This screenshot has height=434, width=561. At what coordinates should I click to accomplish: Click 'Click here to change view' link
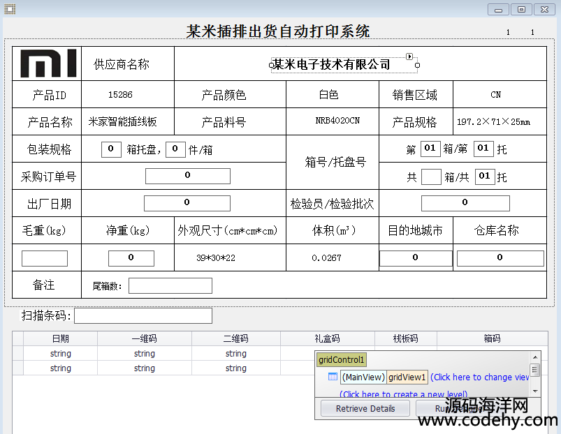point(479,377)
